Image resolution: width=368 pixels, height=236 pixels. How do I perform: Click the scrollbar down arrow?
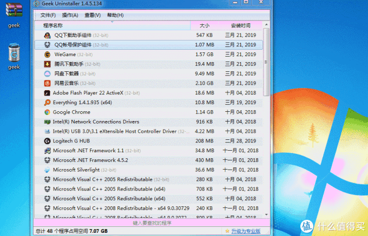point(266,214)
